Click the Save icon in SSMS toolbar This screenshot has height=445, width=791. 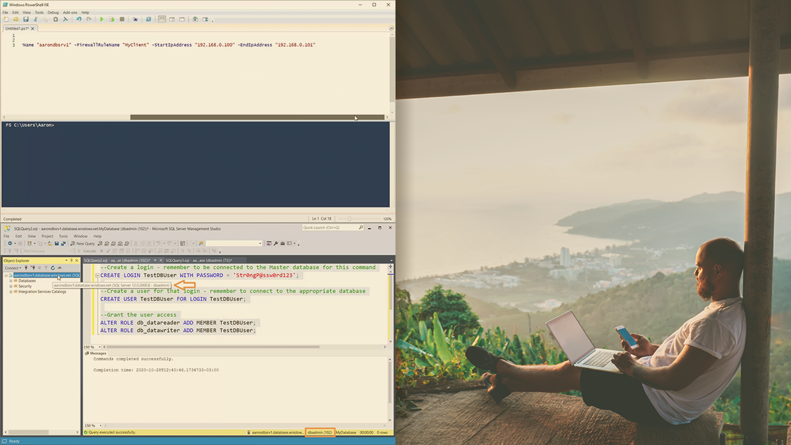click(56, 244)
